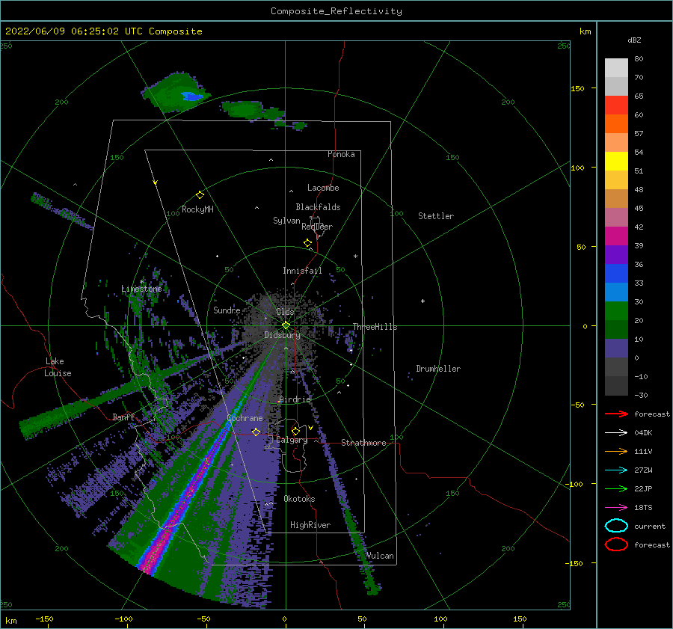The image size is (673, 629).
Task: Click the bottom axis tick labeled -100
Action: pyautogui.click(x=123, y=619)
